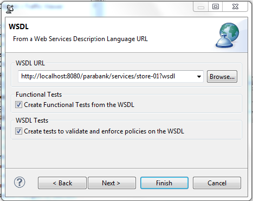
Task: Click the Browse... button
Action: [222, 77]
